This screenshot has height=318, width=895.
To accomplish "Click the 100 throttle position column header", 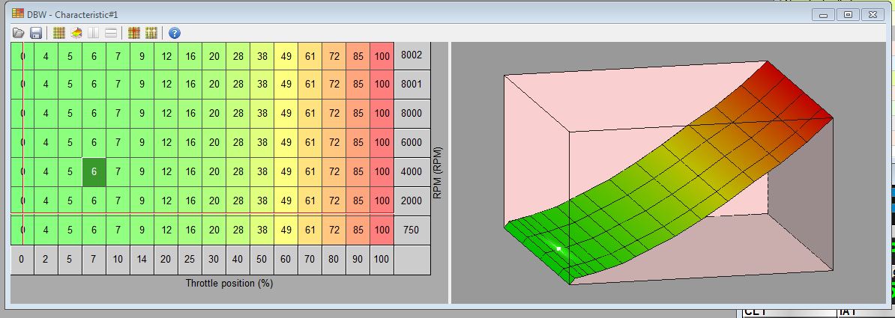I will point(382,260).
